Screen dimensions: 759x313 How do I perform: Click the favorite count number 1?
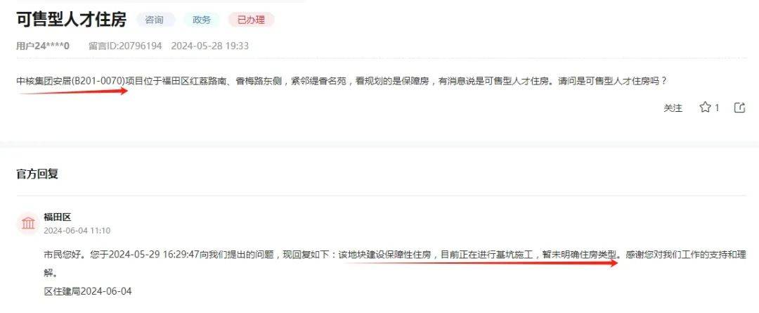pos(717,108)
